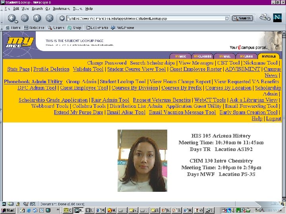The width and height of the screenshot is (286, 214).
Task: Click the Navigator icon in the status bar
Action: click(4, 204)
